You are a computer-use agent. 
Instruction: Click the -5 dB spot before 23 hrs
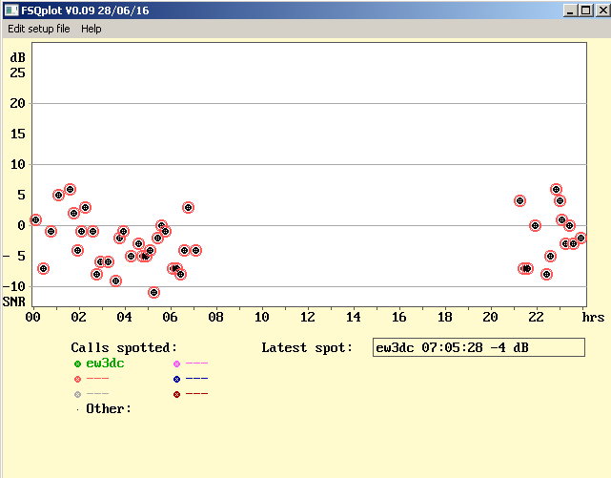(x=550, y=256)
